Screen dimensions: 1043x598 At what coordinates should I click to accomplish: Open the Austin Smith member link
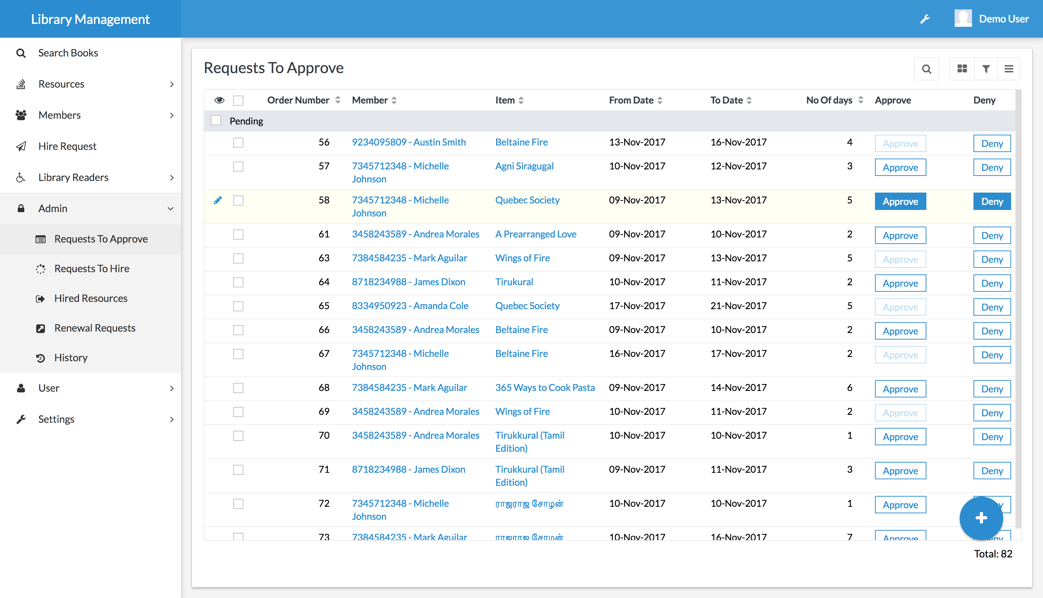click(408, 142)
